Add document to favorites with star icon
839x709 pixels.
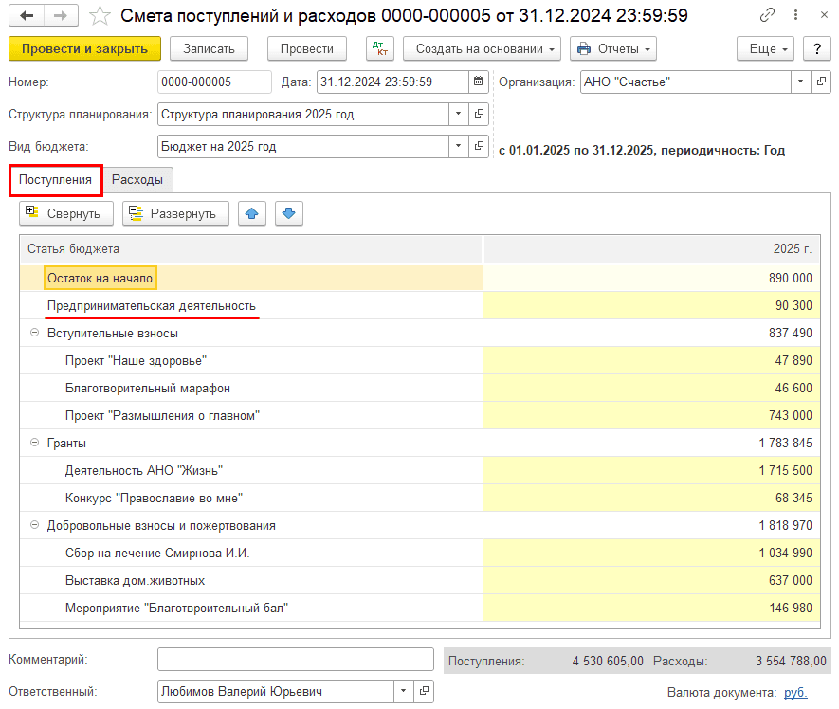[x=100, y=16]
